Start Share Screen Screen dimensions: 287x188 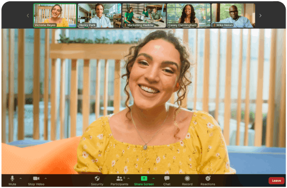pos(144,181)
